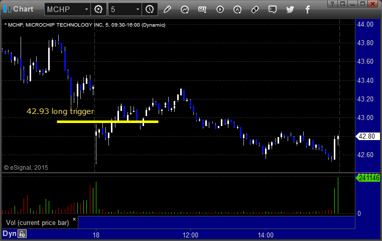Click the volume value marker 241146
382x241 pixels.
coord(368,178)
